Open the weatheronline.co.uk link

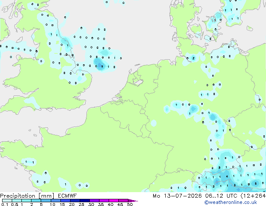click(x=231, y=202)
